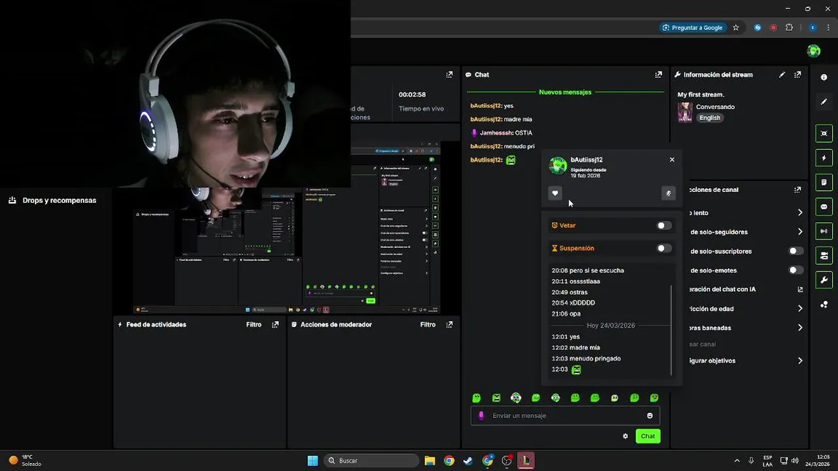Viewport: 838px width, 471px height.
Task: Click the Kick account avatar at top right
Action: pyautogui.click(x=814, y=51)
